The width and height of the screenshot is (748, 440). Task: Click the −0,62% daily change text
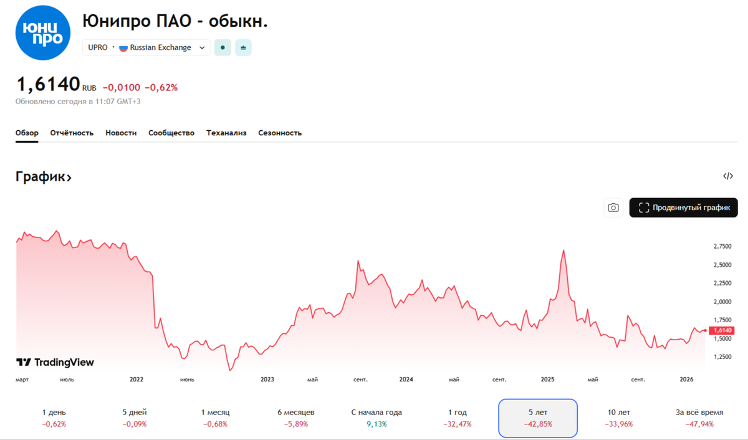click(x=161, y=87)
